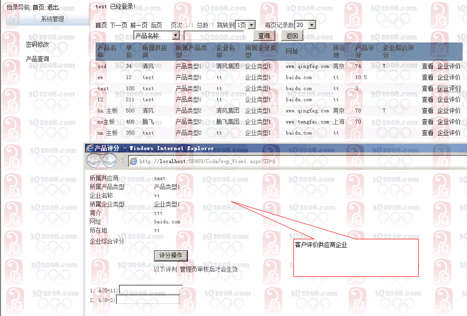
Task: Click the 后页 pagination link
Action: click(156, 25)
